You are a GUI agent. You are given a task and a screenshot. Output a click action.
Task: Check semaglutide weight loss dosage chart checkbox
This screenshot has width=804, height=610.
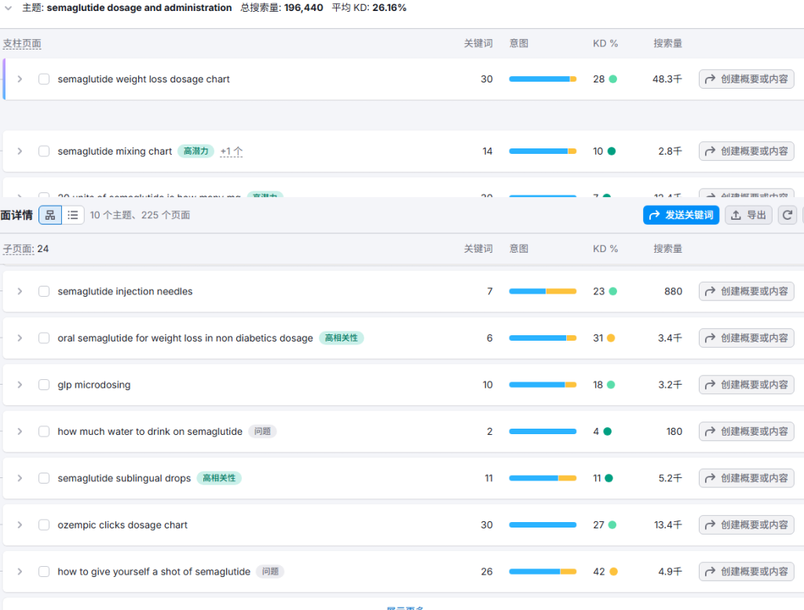44,79
